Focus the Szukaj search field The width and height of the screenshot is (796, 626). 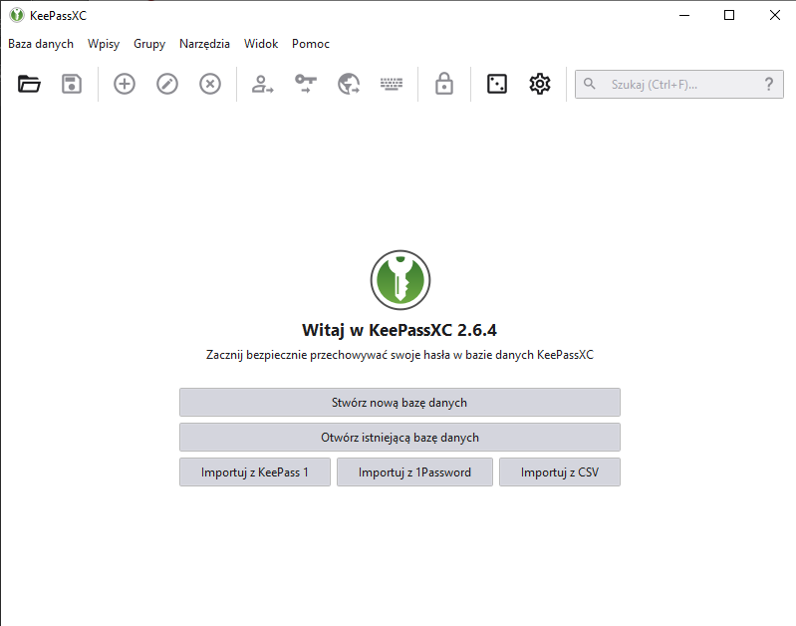[679, 84]
